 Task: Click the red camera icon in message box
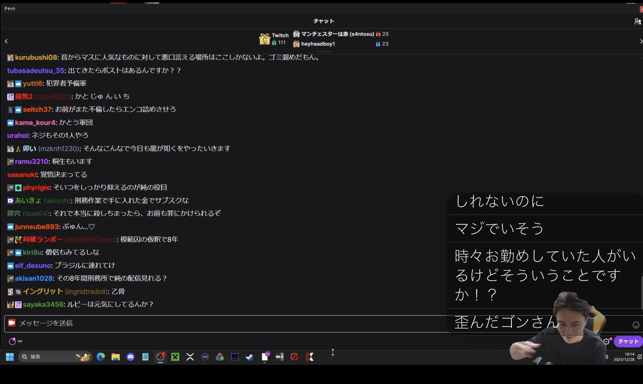tap(12, 323)
